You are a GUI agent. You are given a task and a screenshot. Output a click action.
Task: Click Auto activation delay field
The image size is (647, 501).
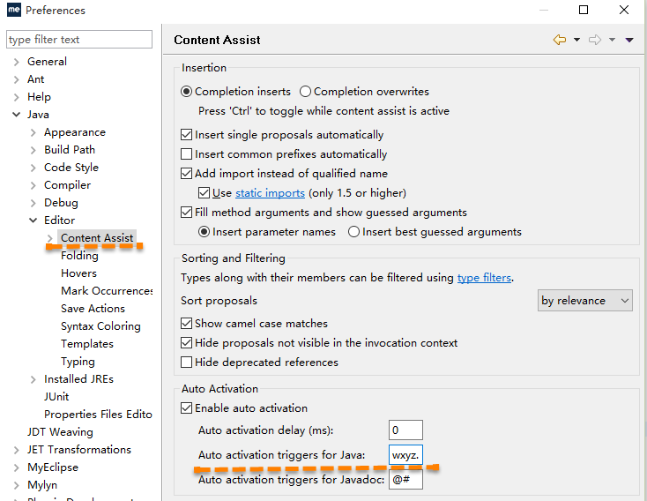click(x=405, y=430)
